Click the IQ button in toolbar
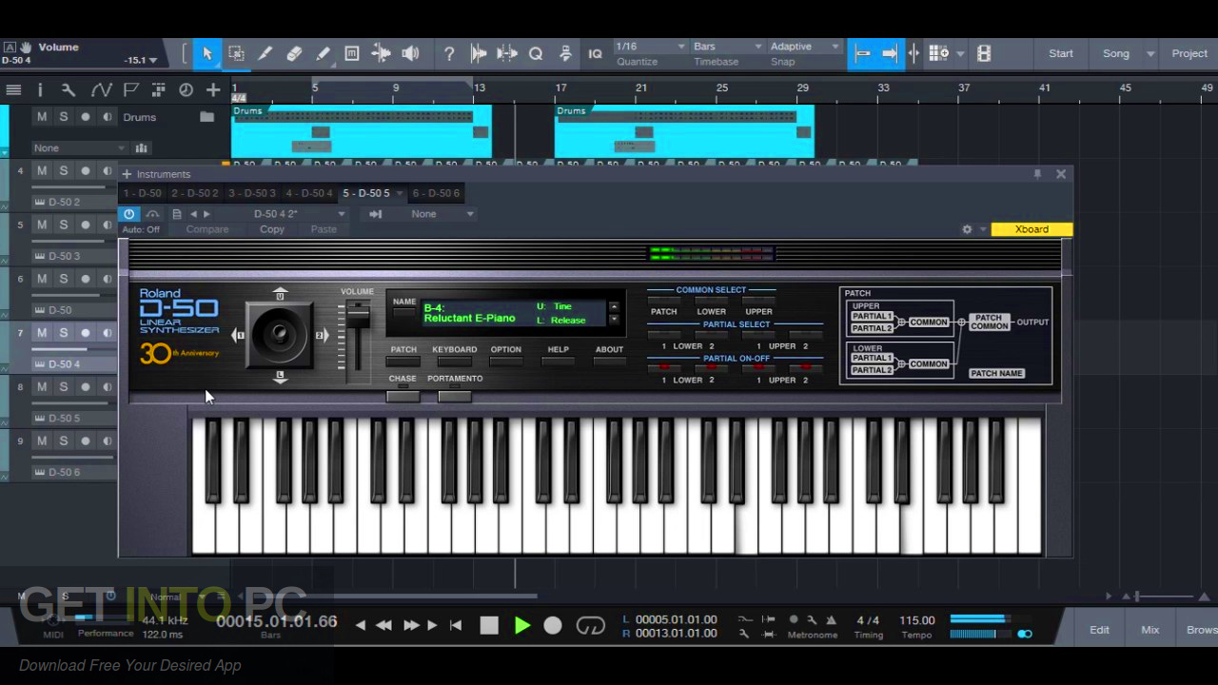Viewport: 1218px width, 685px height. click(595, 54)
